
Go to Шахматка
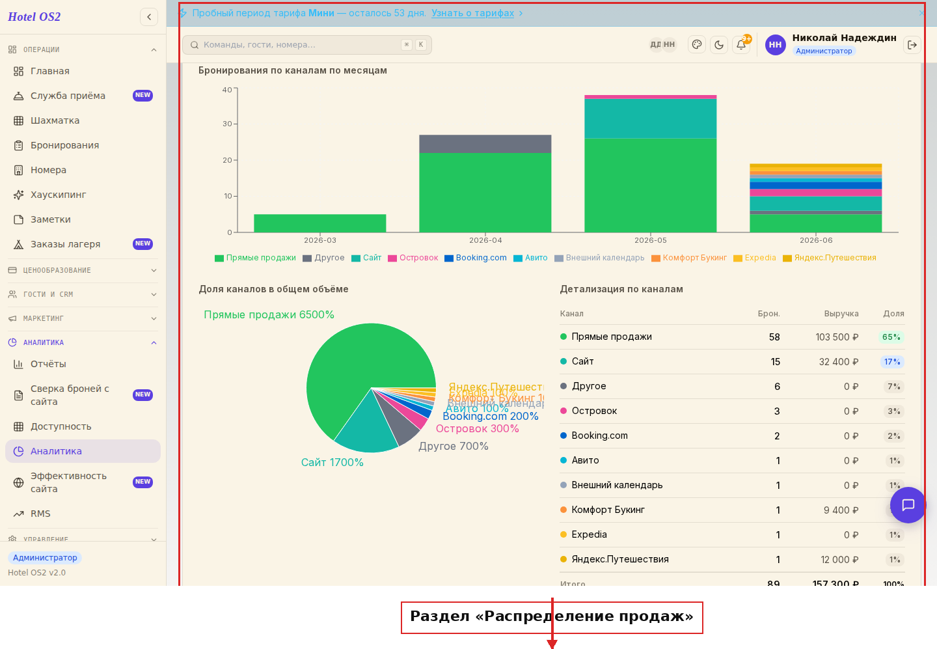point(83,120)
